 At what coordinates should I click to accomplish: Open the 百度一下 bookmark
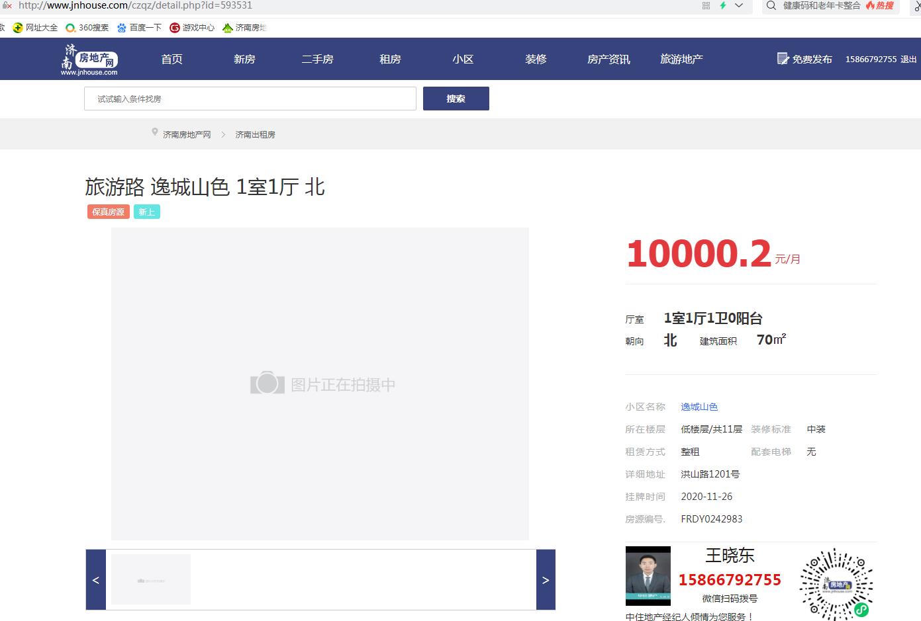tap(139, 28)
